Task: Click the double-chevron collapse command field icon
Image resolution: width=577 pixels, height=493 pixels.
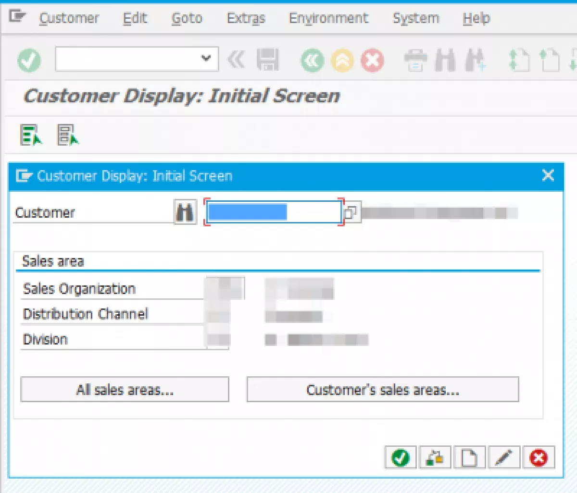Action: 236,60
